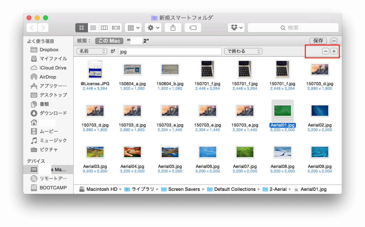Select the BOOTCAMP volume in sidebar
Viewport: 365px width, 227px height.
pos(48,188)
